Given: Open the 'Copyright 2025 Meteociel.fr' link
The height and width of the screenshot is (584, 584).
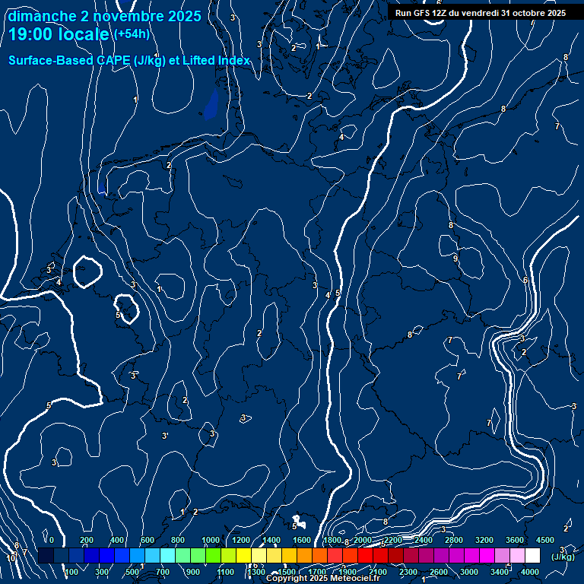Looking at the screenshot, I should [x=322, y=579].
